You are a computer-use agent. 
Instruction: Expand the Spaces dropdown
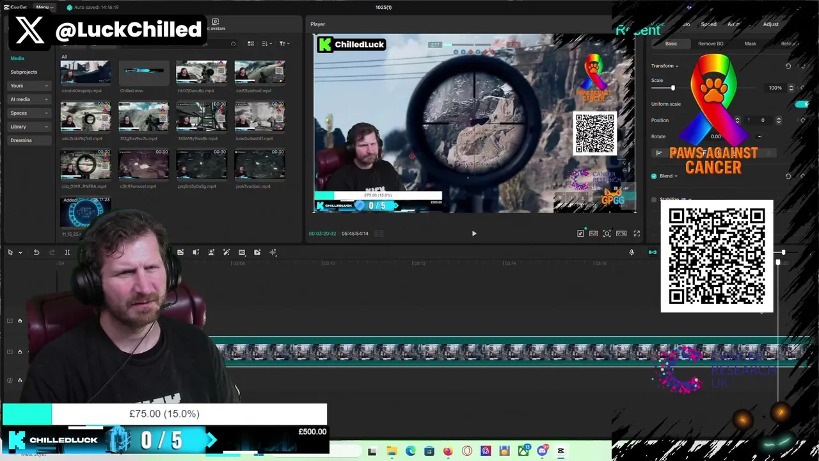(29, 113)
